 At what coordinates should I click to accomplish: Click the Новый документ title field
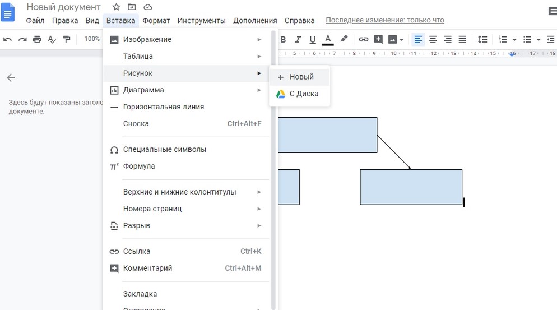tap(64, 7)
